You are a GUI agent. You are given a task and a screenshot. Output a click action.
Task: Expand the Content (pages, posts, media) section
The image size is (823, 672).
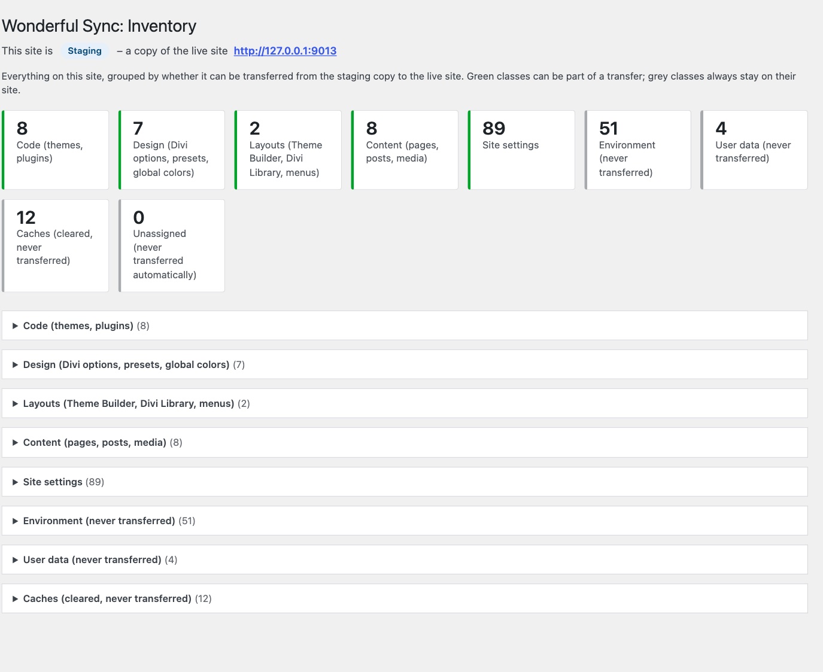click(405, 442)
